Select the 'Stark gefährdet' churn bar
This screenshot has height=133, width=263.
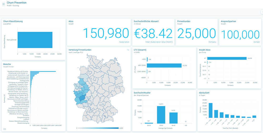tap(35, 40)
